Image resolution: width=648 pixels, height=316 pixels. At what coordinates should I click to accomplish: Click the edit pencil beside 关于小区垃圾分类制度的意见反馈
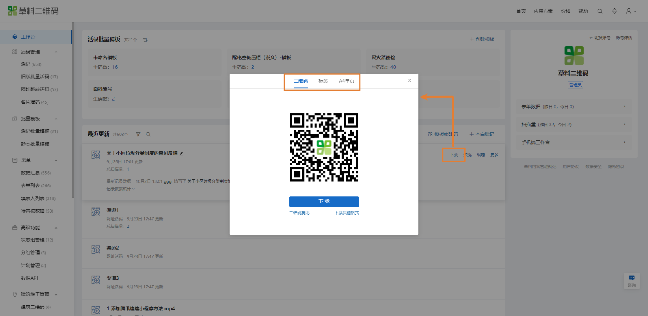181,153
